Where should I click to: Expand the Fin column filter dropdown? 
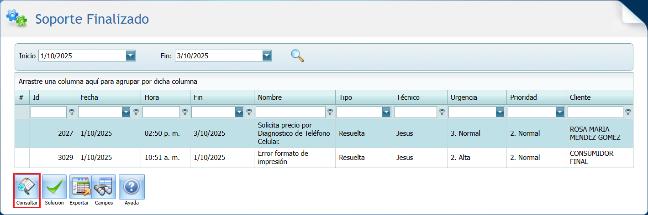[239, 112]
